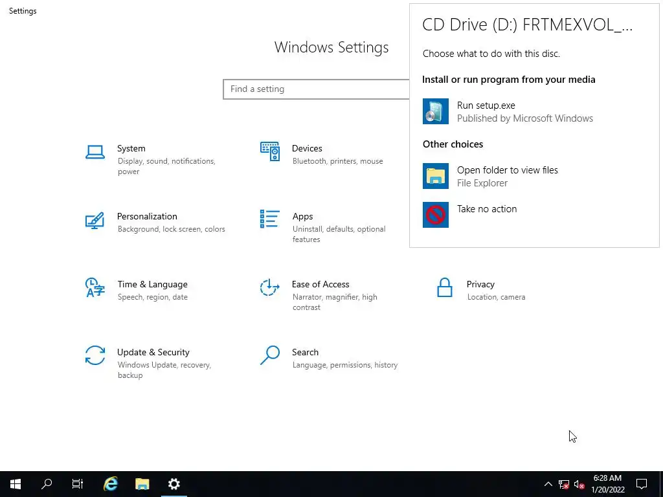Open the Devices keyboard and speaker icon

pyautogui.click(x=270, y=151)
